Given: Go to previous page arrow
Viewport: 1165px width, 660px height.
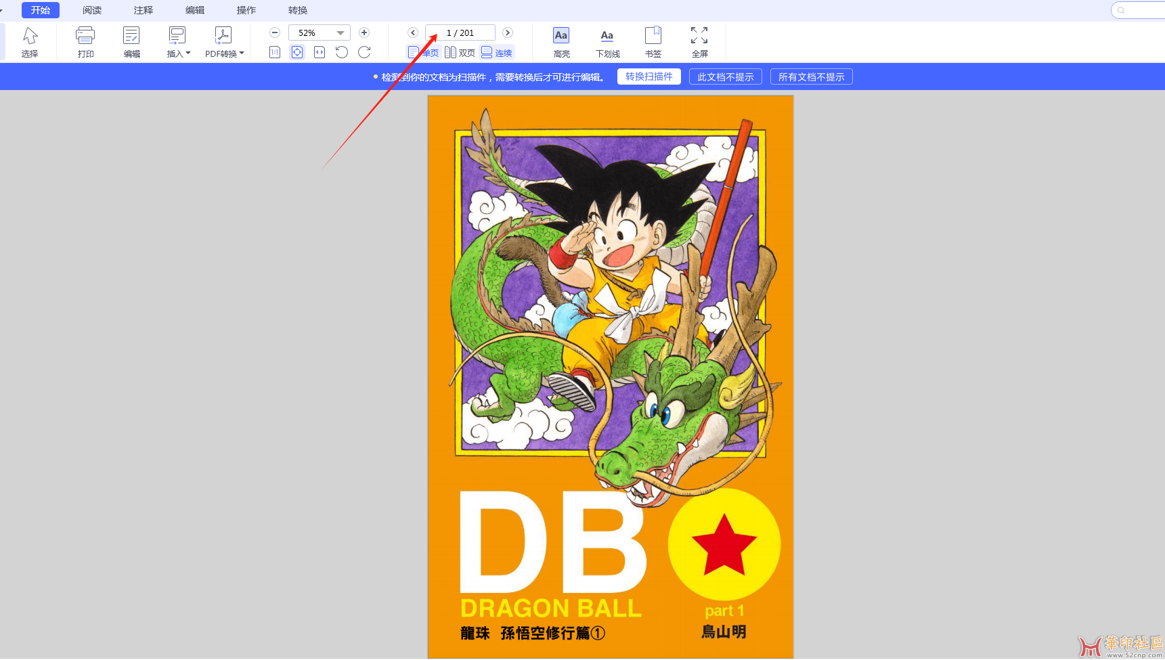Looking at the screenshot, I should pos(413,32).
